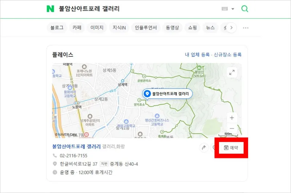
Task: Click the 운영 중 business hours row
Action: point(83,172)
